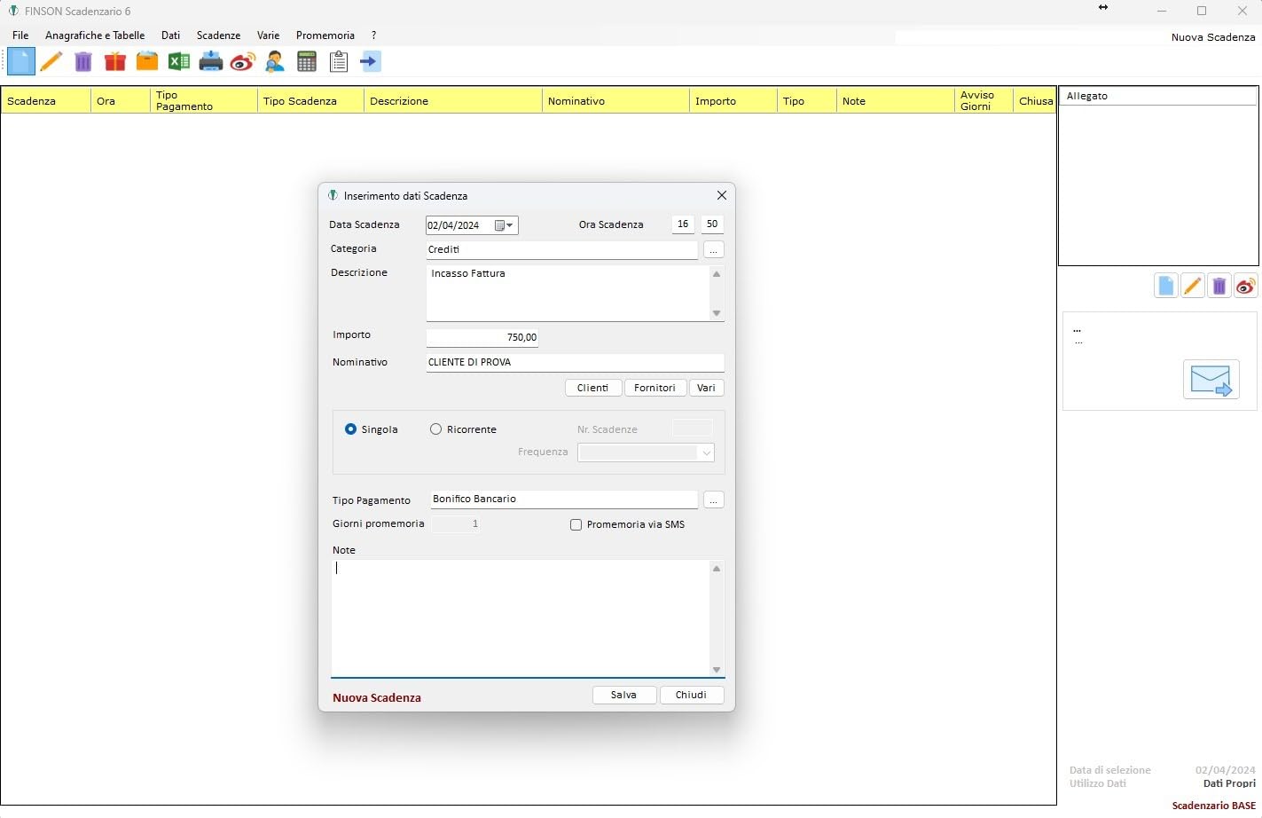This screenshot has height=818, width=1262.
Task: Click the Allegato panel header
Action: click(1157, 96)
